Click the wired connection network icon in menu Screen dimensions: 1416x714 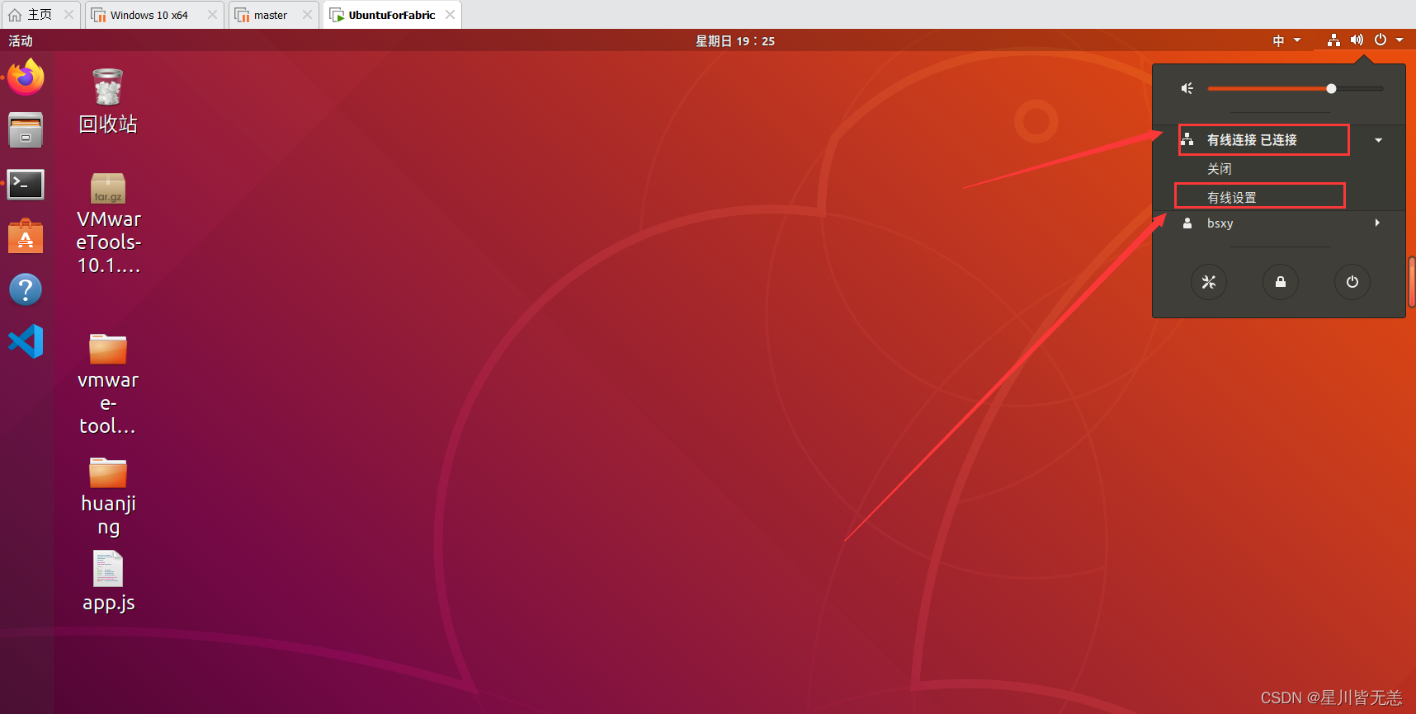coord(1187,140)
